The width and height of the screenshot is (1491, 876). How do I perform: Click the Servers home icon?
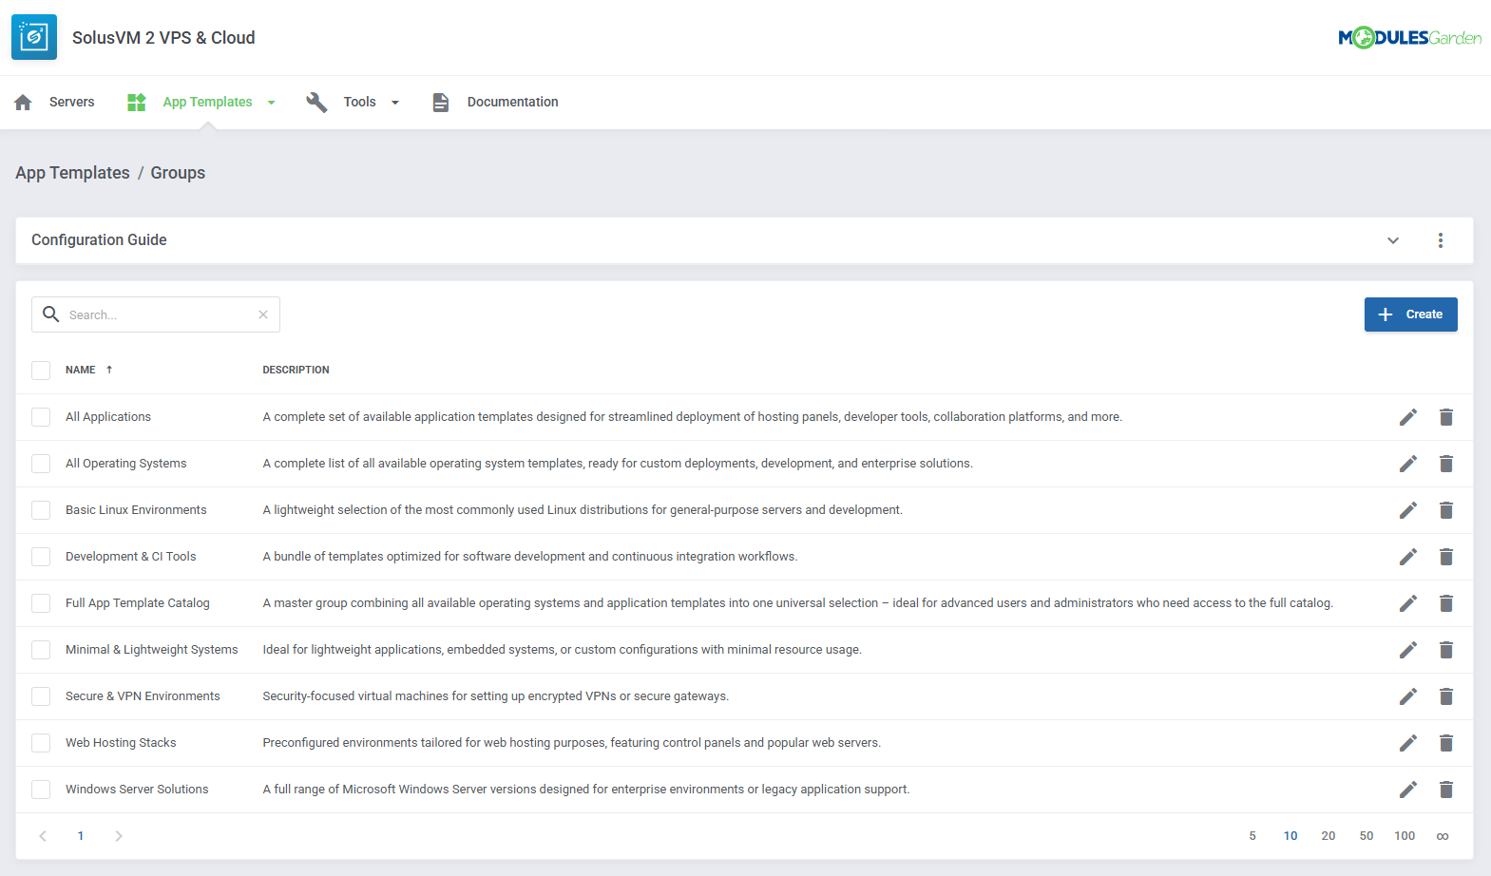click(x=24, y=102)
